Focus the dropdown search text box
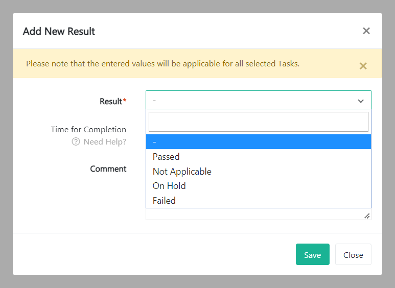Image resolution: width=395 pixels, height=288 pixels. pyautogui.click(x=258, y=122)
